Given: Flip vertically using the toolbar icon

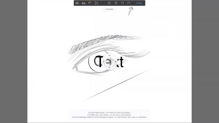Looking at the screenshot, I should [x=116, y=3].
